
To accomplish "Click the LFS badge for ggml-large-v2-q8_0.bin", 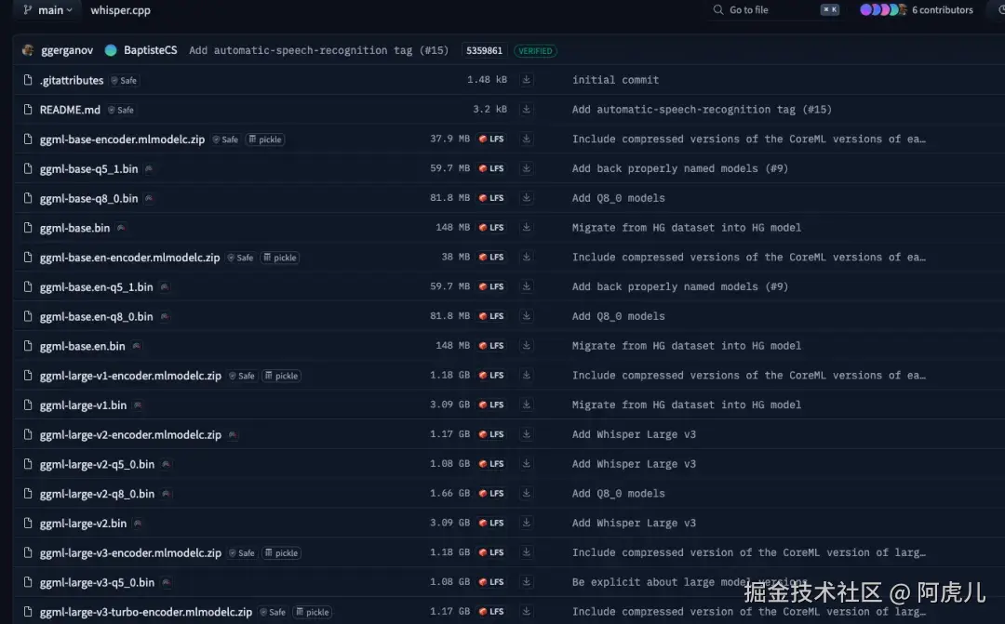I will 491,493.
